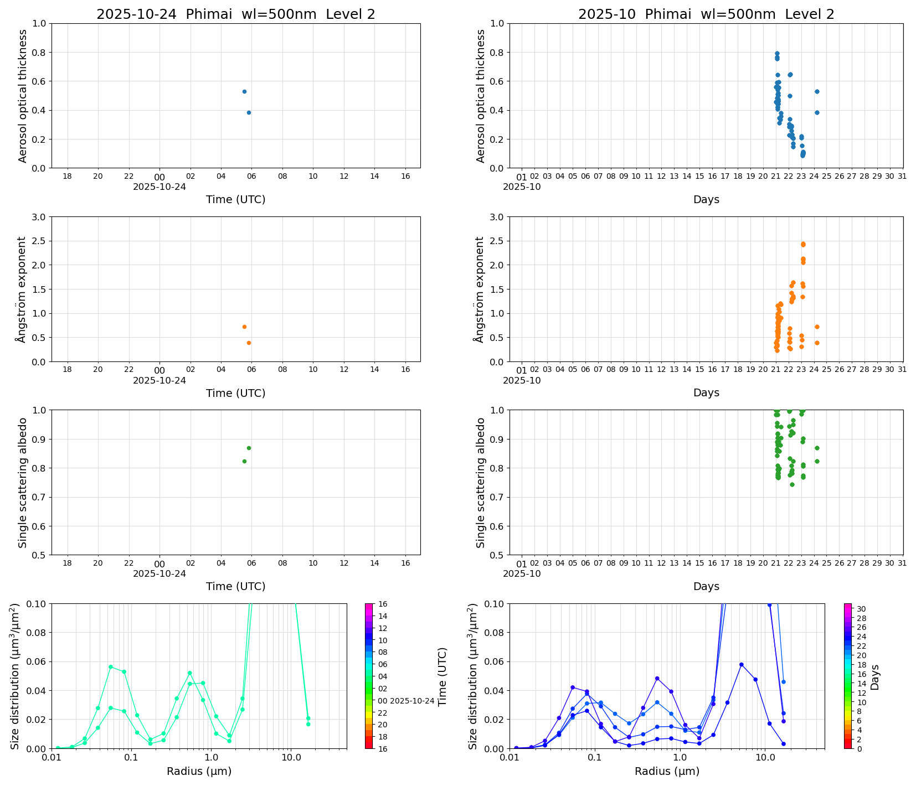Click the 2025-10 Phimai monthly plot title
The image size is (916, 786).
coord(706,14)
